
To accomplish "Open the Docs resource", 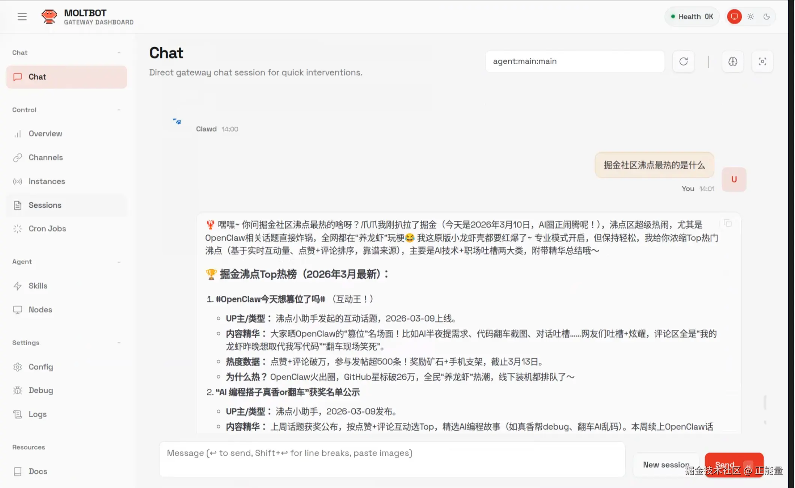I will click(x=37, y=471).
